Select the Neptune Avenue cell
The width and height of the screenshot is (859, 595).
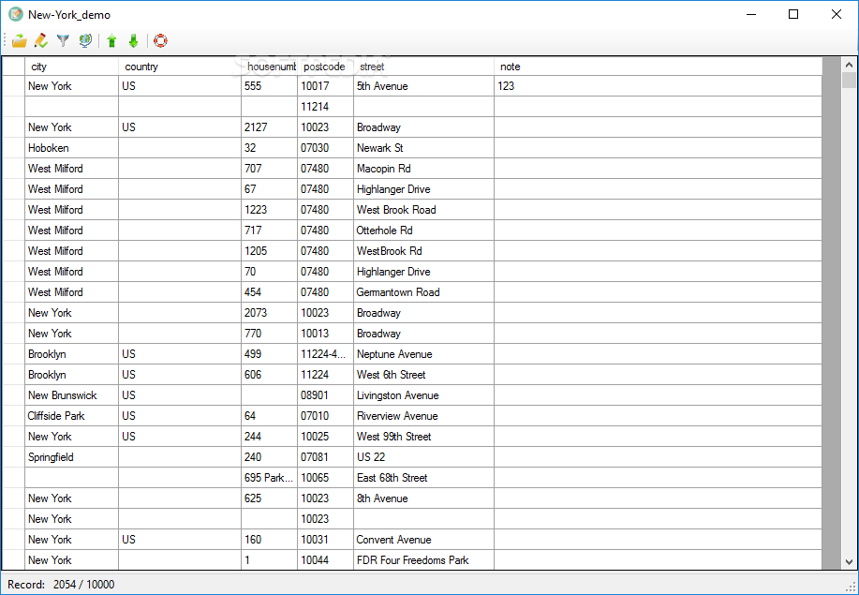(x=423, y=354)
